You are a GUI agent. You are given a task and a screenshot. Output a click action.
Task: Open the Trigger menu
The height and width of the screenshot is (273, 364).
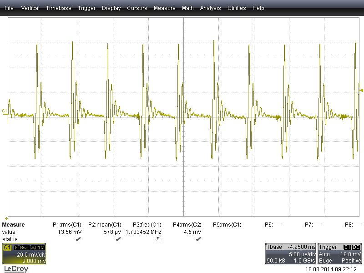(86, 8)
